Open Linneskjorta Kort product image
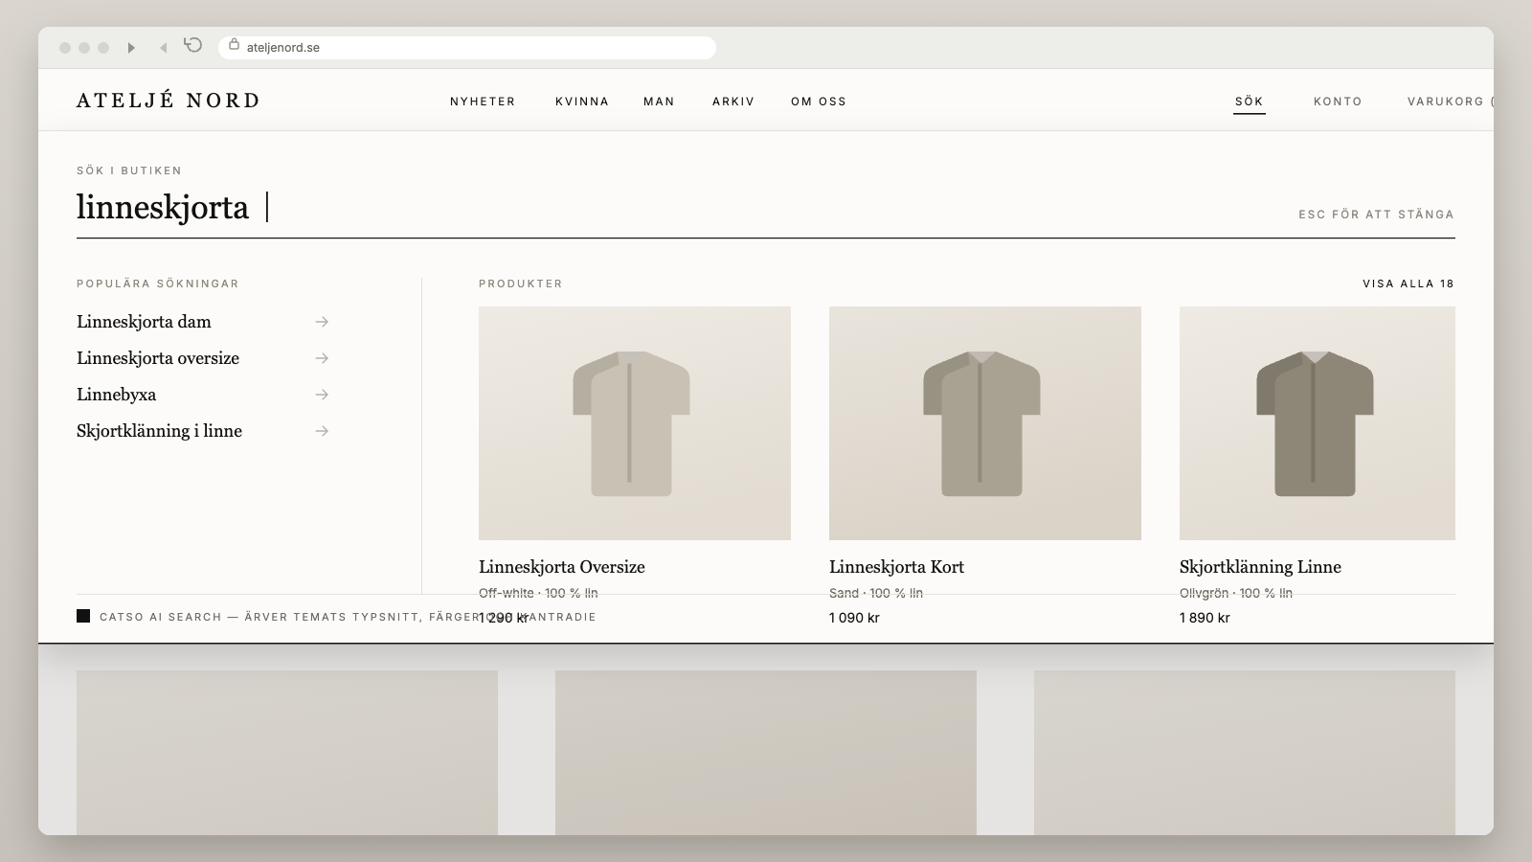The height and width of the screenshot is (862, 1532). [985, 423]
